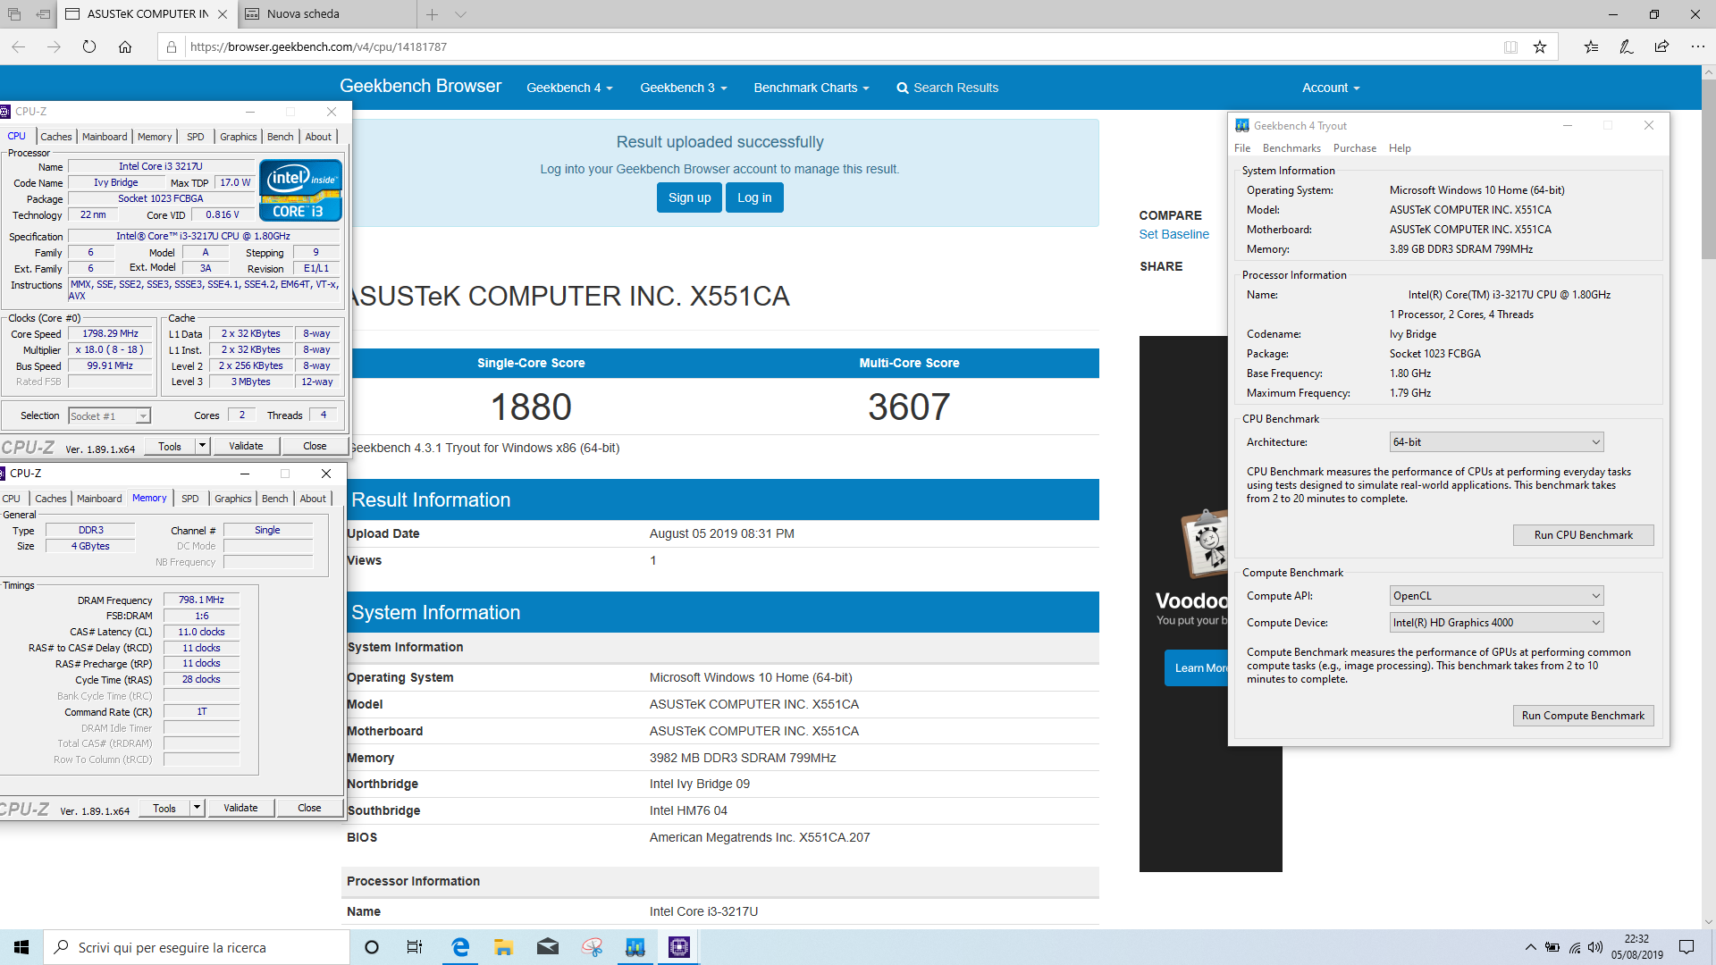Open Compute Device dropdown
This screenshot has height=965, width=1716.
click(x=1496, y=623)
